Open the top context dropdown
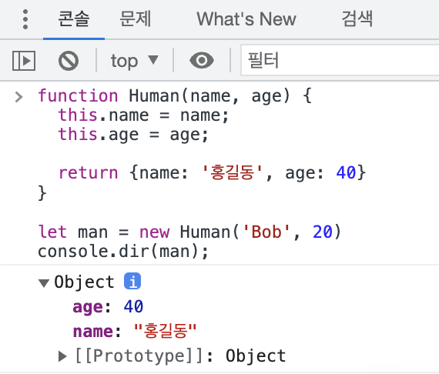This screenshot has width=439, height=374. [134, 61]
